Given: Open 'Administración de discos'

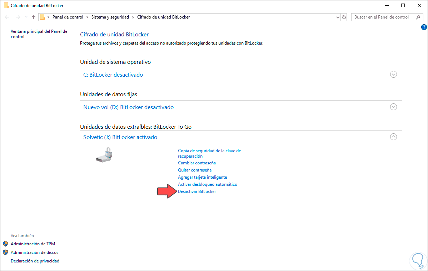Looking at the screenshot, I should 34,252.
